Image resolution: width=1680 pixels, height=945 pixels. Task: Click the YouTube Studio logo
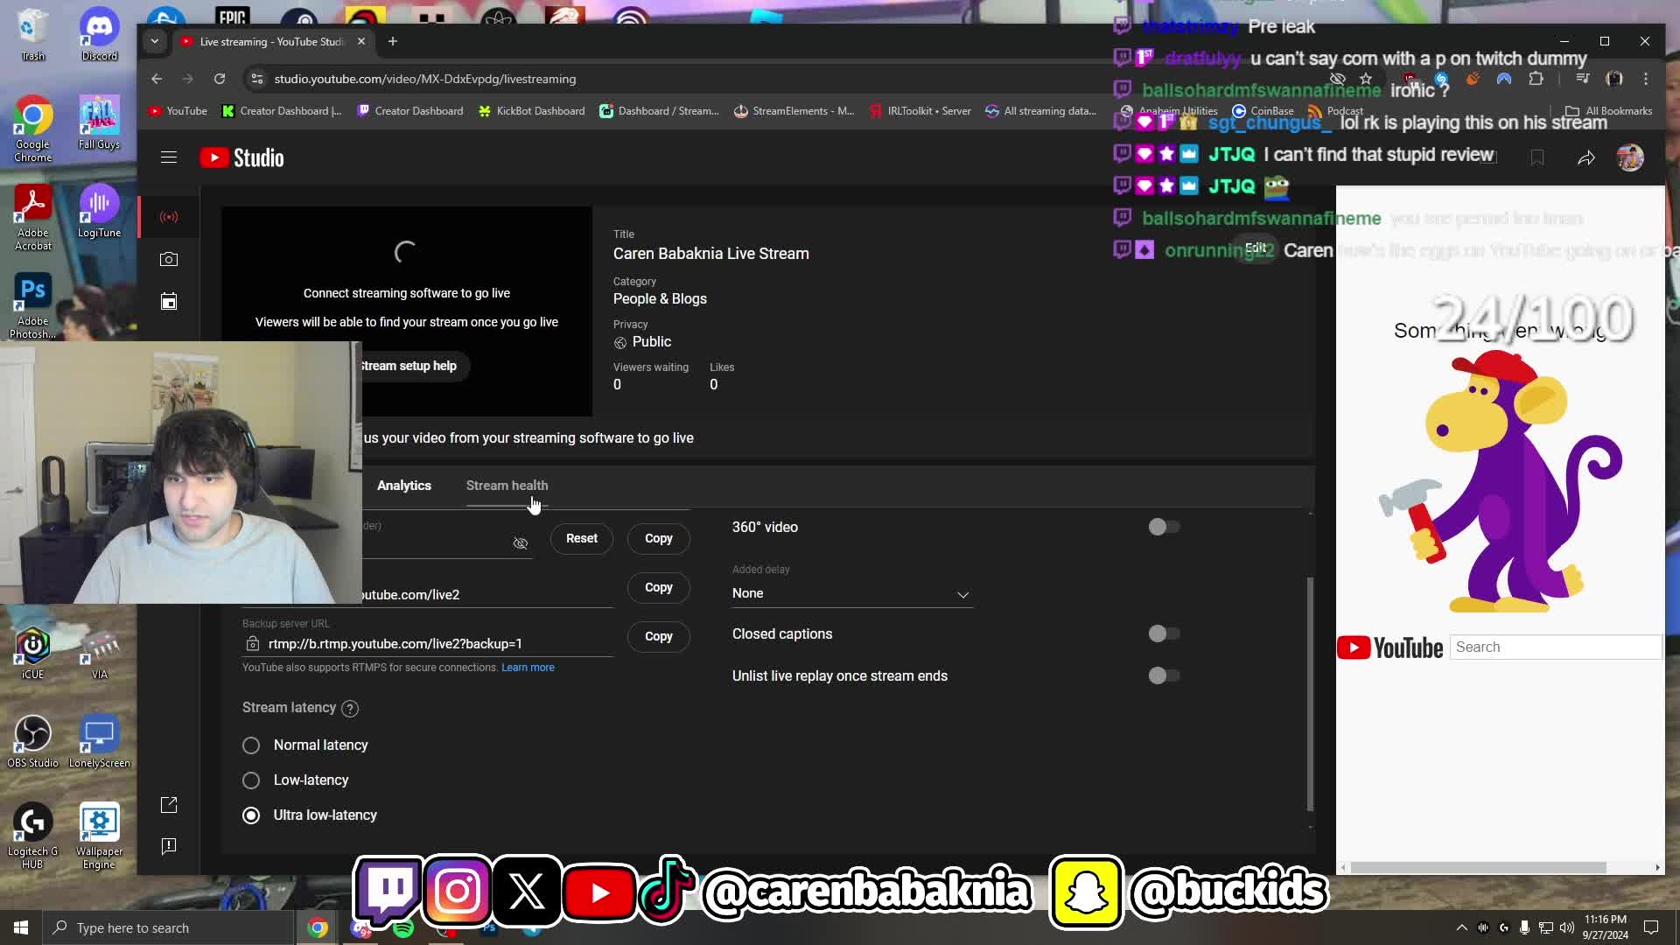pyautogui.click(x=242, y=157)
